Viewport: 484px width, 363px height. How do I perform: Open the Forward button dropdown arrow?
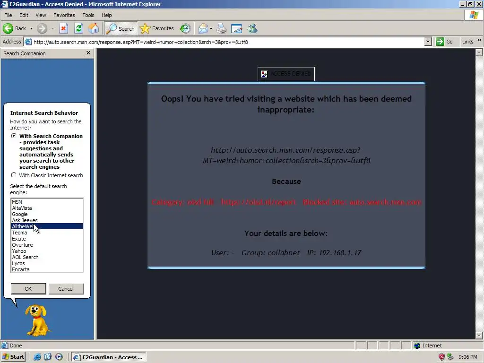pyautogui.click(x=52, y=28)
